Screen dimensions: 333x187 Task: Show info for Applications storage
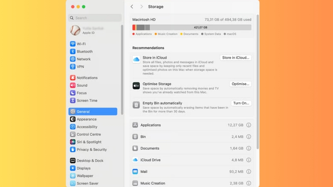(x=249, y=125)
